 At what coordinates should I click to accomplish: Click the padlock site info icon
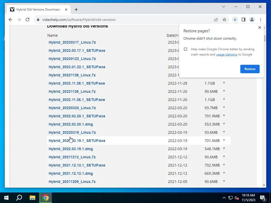pyautogui.click(x=38, y=20)
